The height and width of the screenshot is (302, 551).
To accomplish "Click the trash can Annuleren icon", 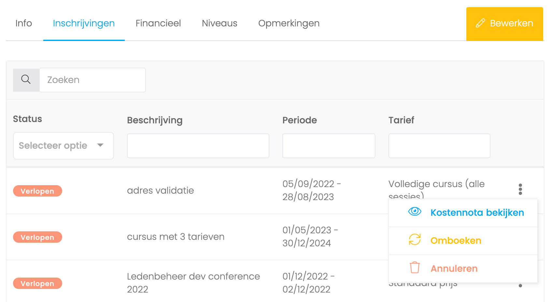I will (415, 268).
